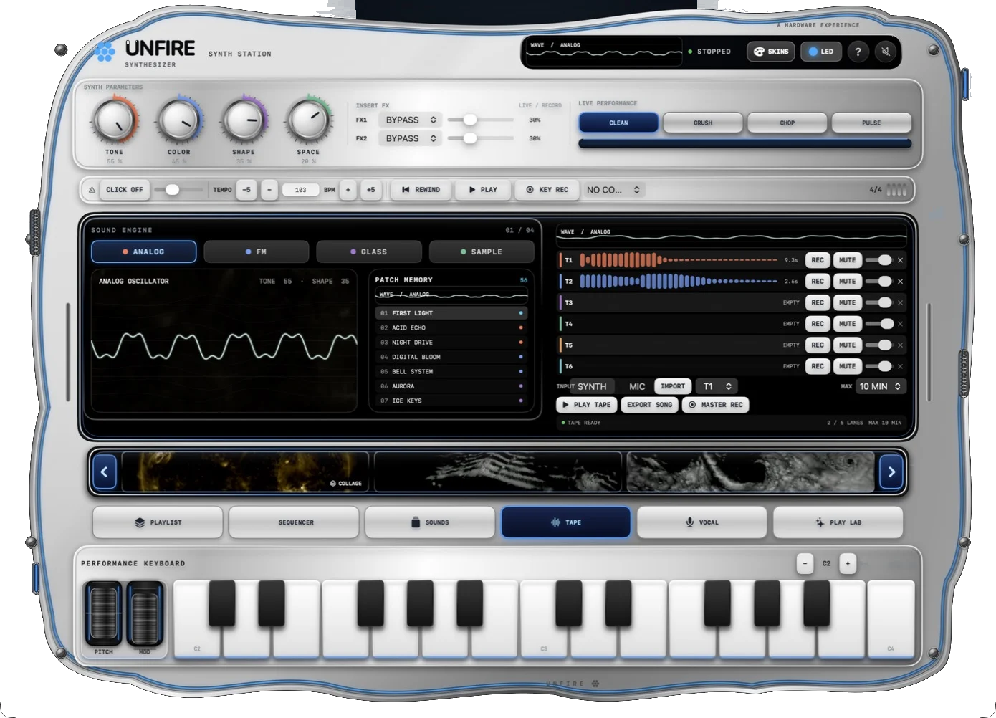Go to the previous visual with the left arrow
Image resolution: width=996 pixels, height=718 pixels.
pyautogui.click(x=105, y=472)
